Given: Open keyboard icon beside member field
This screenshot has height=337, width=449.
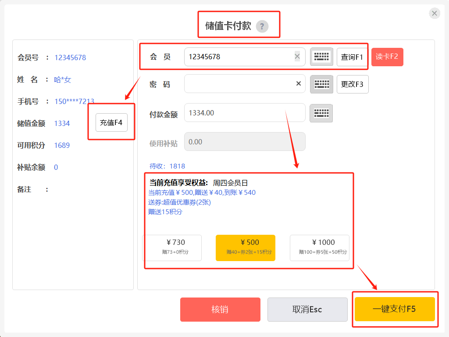Looking at the screenshot, I should click(321, 57).
